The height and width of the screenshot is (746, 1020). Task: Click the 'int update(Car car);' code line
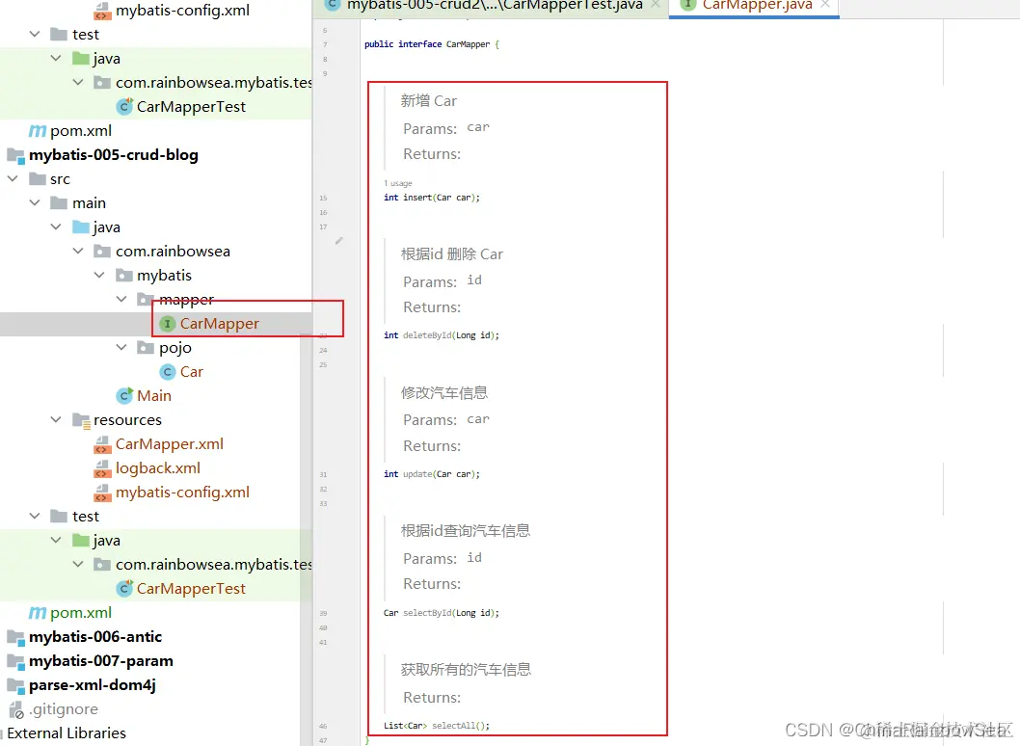[x=432, y=474]
